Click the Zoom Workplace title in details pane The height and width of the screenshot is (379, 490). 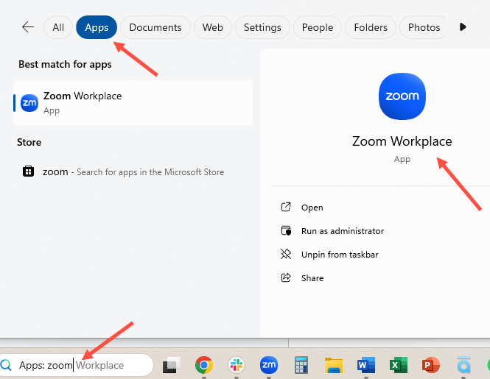(402, 141)
